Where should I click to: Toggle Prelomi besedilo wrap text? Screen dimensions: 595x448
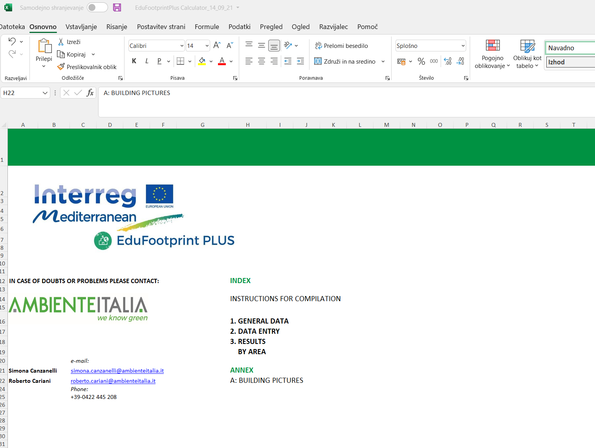(341, 46)
